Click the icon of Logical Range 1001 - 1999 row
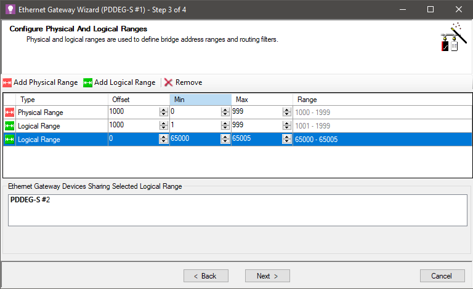The height and width of the screenshot is (289, 473). click(x=9, y=126)
